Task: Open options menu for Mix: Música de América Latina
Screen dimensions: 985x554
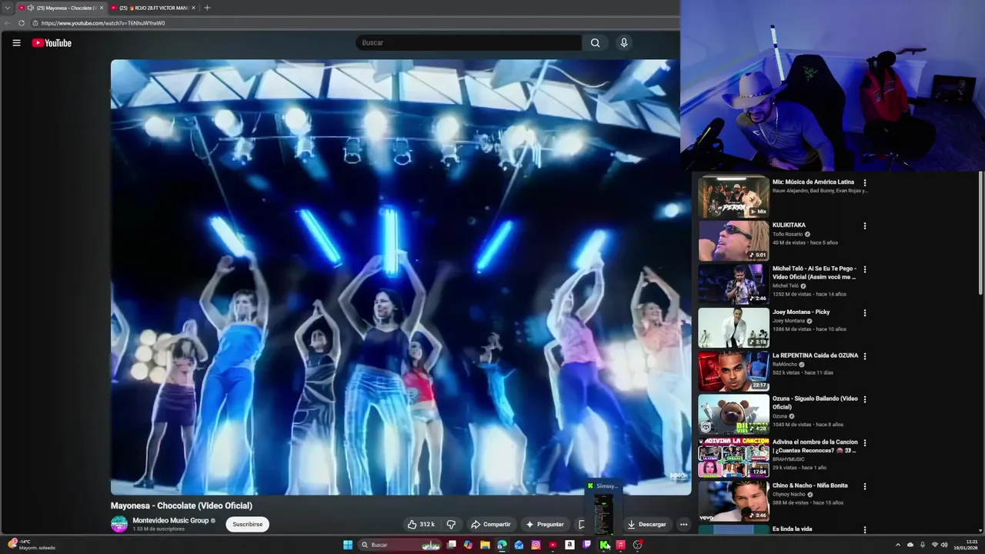Action: point(865,183)
